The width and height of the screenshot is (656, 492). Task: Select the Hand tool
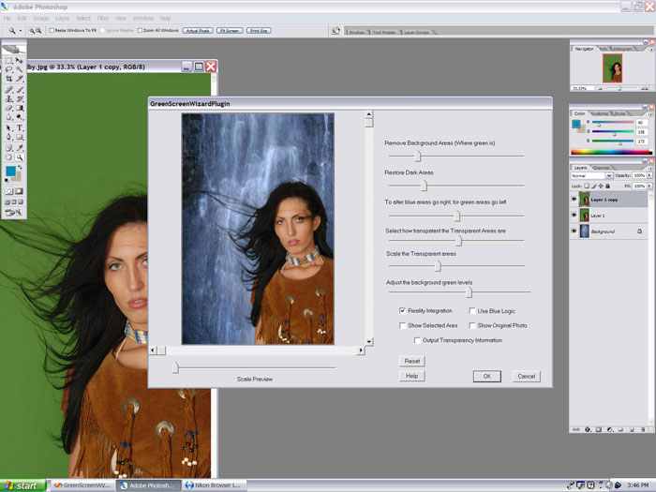coord(8,157)
